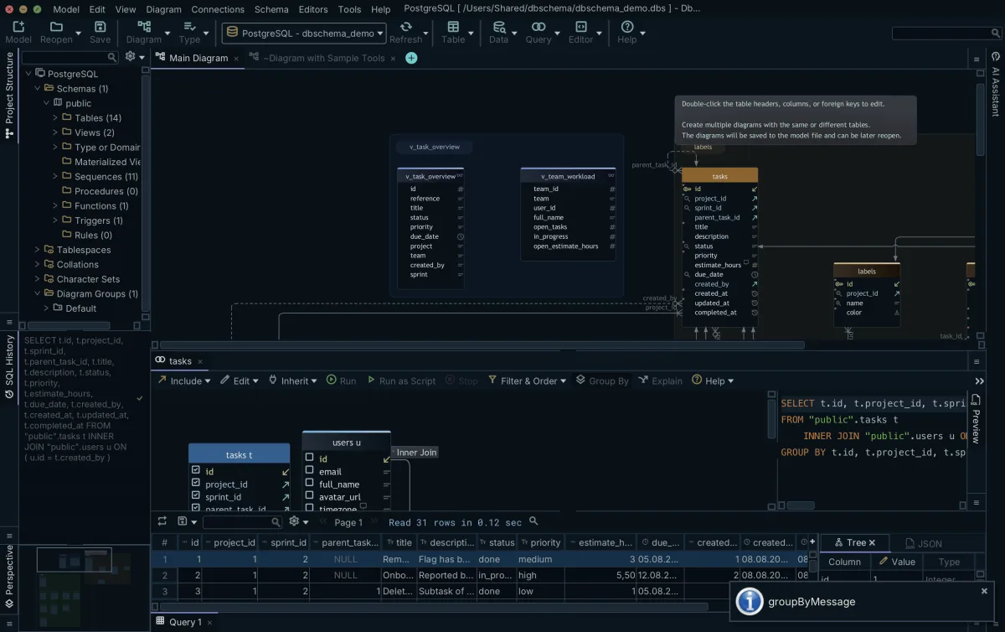Viewport: 1005px width, 632px height.
Task: Click the Save toolbar icon
Action: pyautogui.click(x=100, y=28)
